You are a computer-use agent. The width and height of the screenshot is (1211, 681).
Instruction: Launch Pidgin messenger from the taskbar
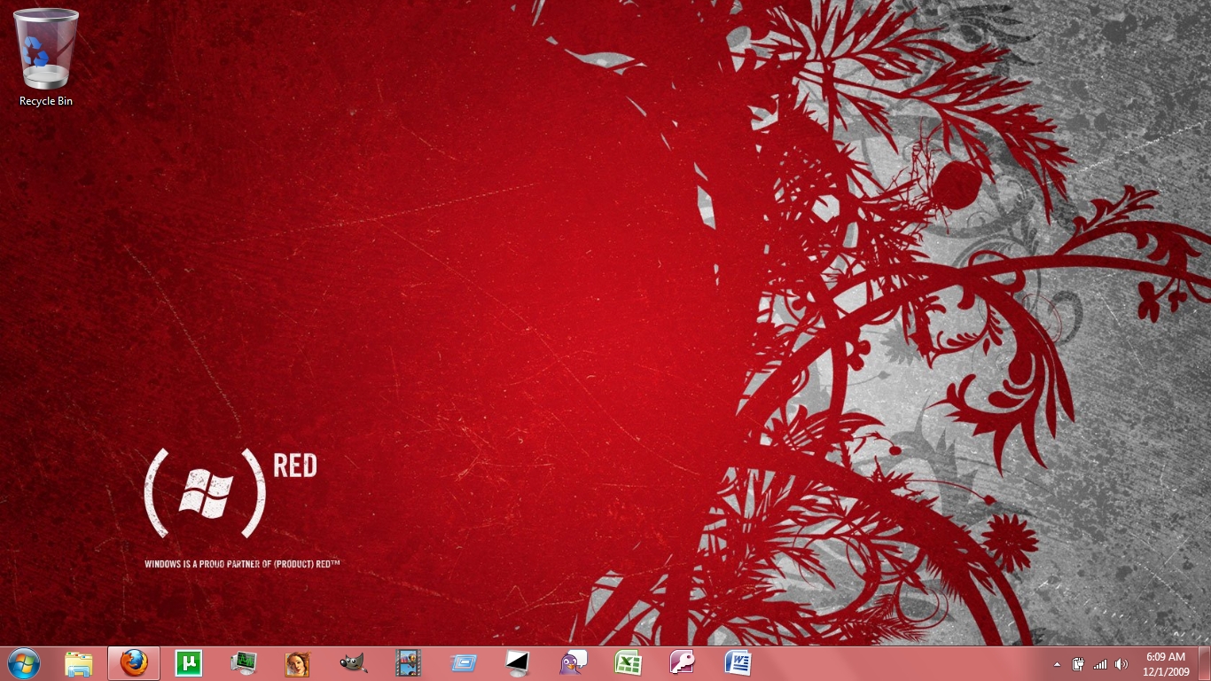[x=573, y=663]
